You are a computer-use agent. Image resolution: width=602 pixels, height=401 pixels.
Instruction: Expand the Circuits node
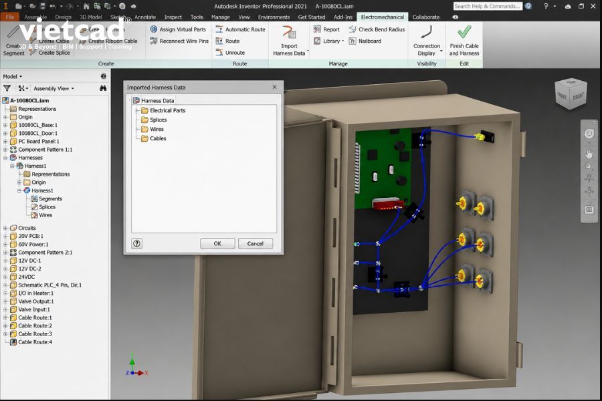coord(5,227)
